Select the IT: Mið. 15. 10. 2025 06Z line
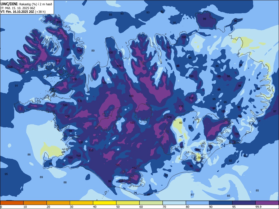Screen dimensions: 279x209 point(18,8)
